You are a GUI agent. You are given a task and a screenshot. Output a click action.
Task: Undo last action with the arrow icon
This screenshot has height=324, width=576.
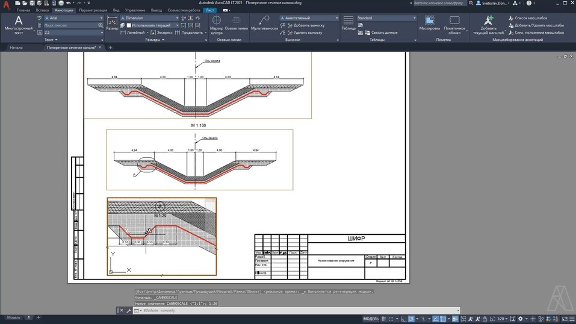(x=69, y=3)
